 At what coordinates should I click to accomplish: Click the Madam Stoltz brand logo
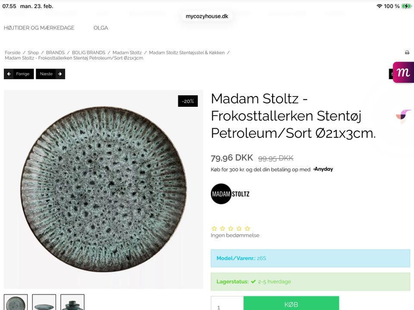coord(230,194)
